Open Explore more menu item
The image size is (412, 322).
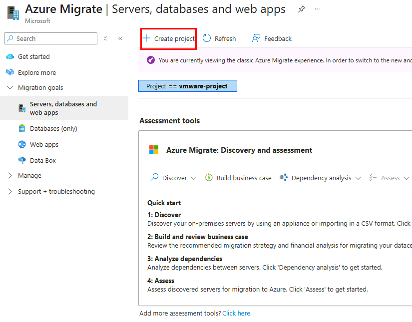(37, 72)
